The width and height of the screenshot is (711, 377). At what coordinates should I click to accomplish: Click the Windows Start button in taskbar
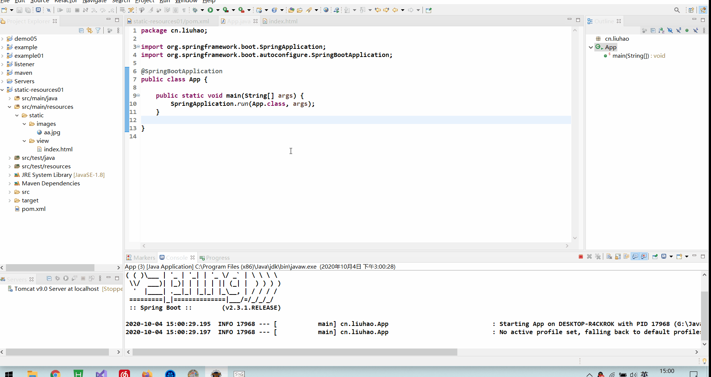9,374
